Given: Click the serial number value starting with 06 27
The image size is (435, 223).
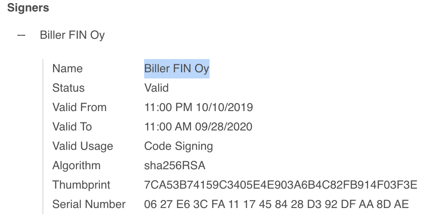Looking at the screenshot, I should (277, 204).
